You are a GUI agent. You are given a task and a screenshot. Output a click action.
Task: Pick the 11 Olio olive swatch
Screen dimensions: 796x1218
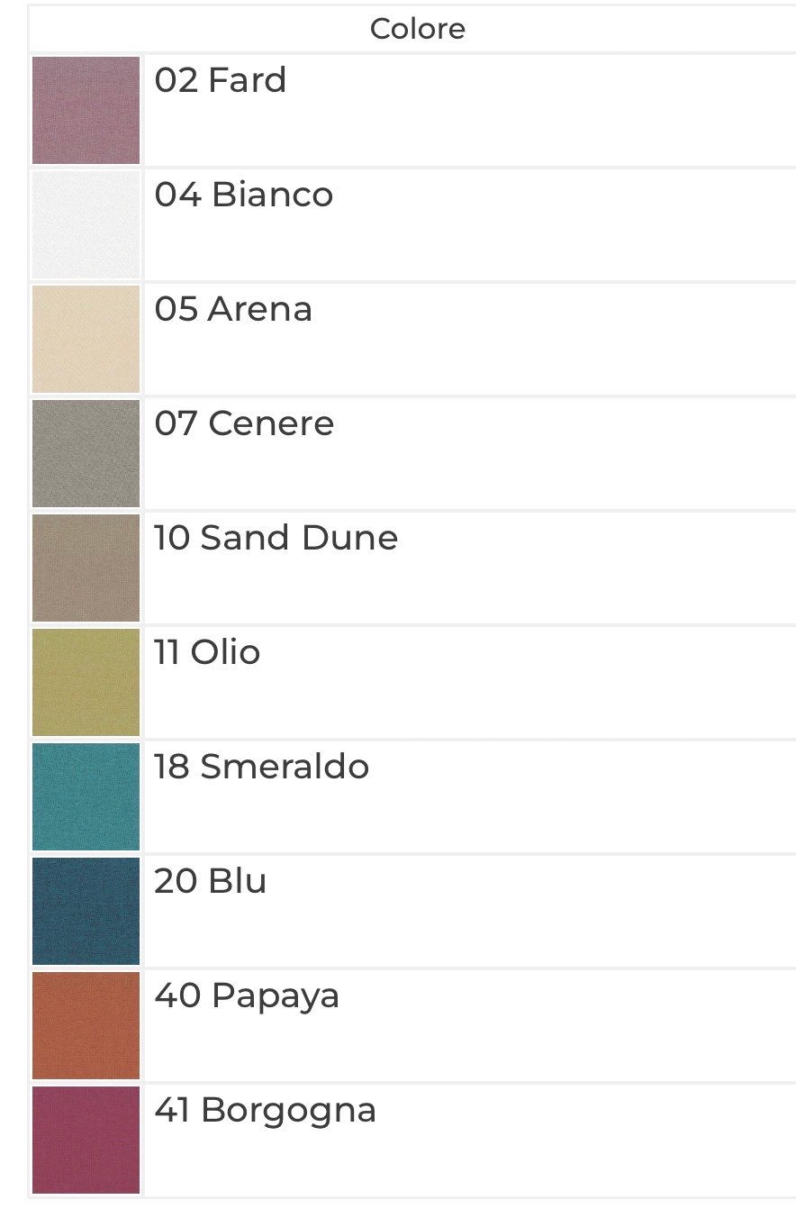tap(86, 682)
